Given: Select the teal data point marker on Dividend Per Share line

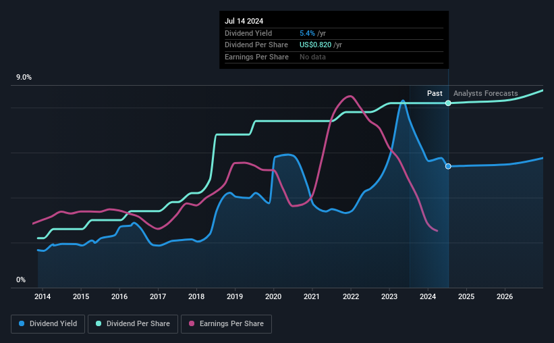Looking at the screenshot, I should click(448, 103).
